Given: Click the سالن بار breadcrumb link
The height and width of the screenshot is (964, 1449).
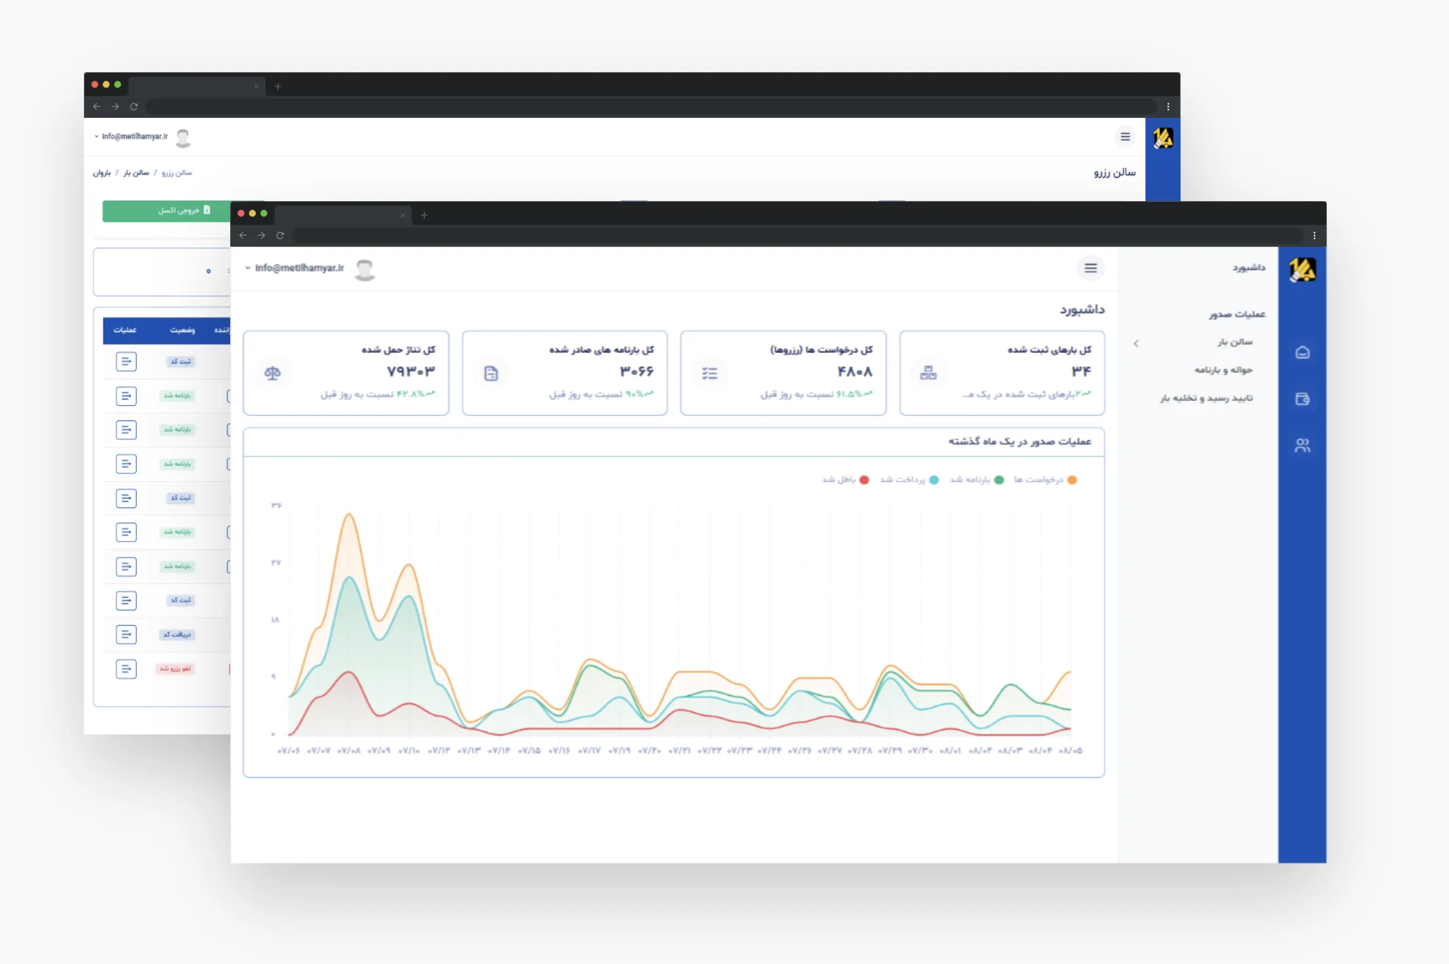Looking at the screenshot, I should pyautogui.click(x=137, y=173).
